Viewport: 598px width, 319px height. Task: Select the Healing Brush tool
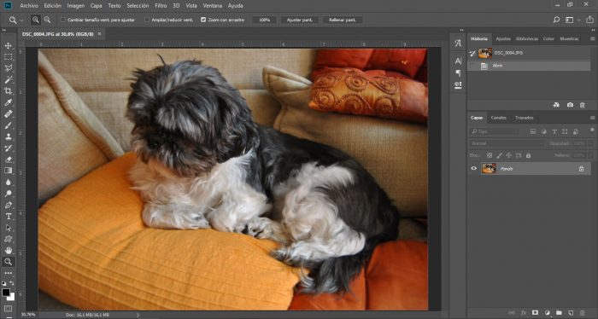(8, 113)
